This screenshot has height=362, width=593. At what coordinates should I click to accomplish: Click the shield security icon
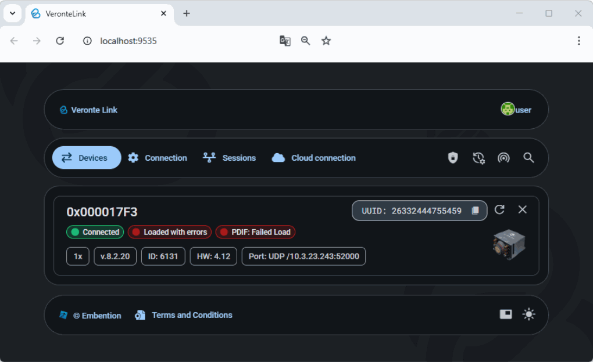click(453, 158)
